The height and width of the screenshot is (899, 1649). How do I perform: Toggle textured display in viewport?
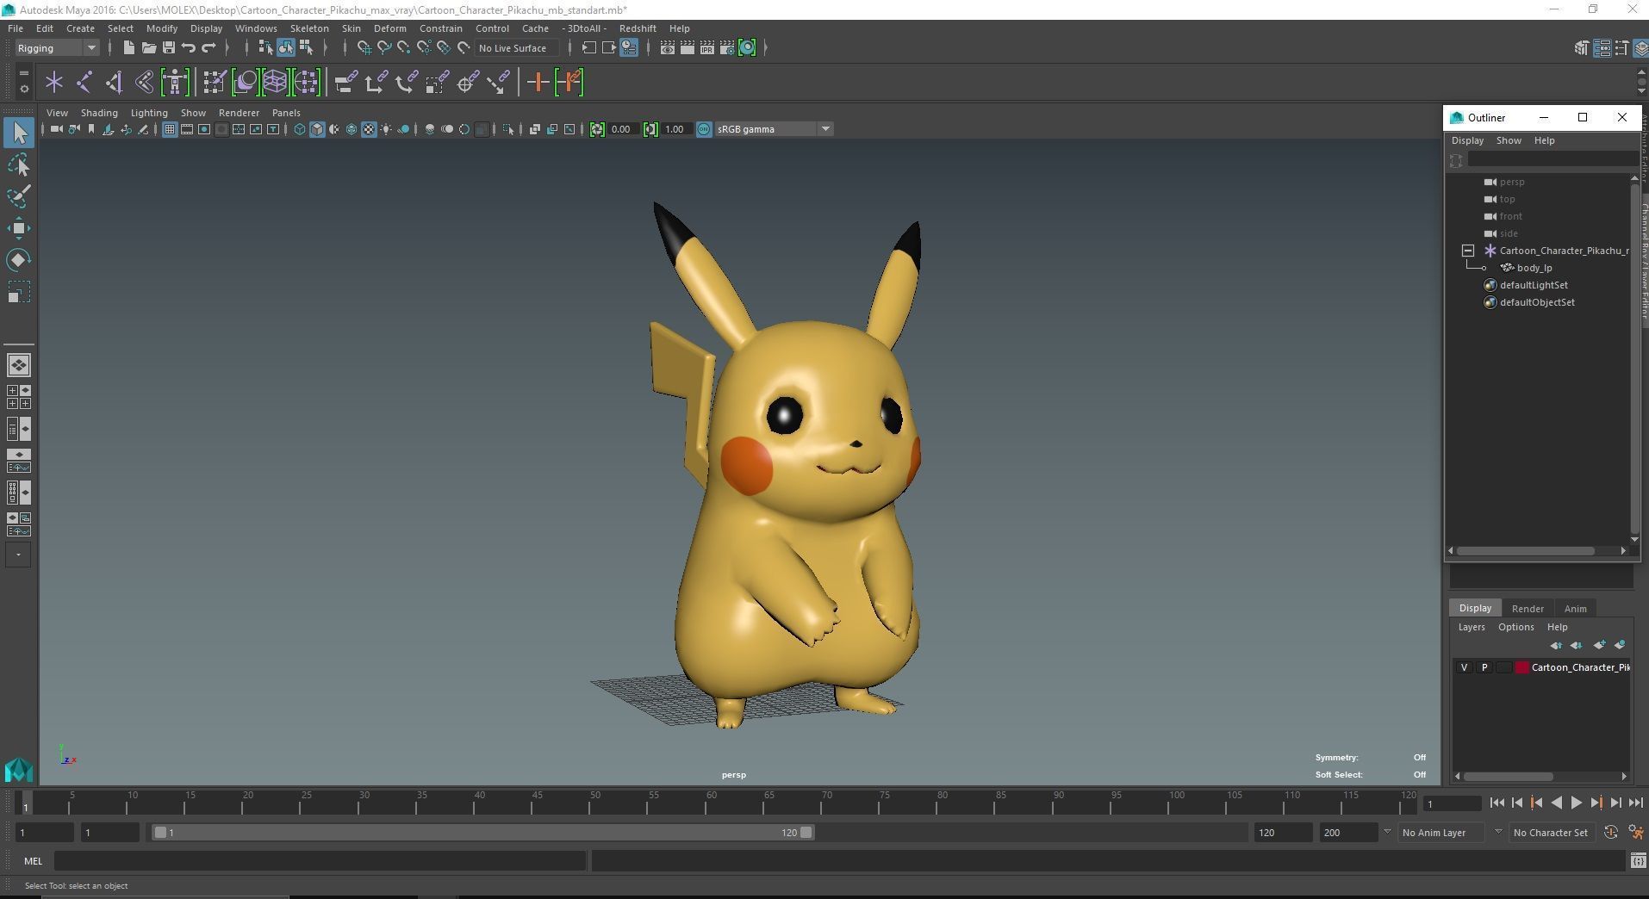coord(369,129)
